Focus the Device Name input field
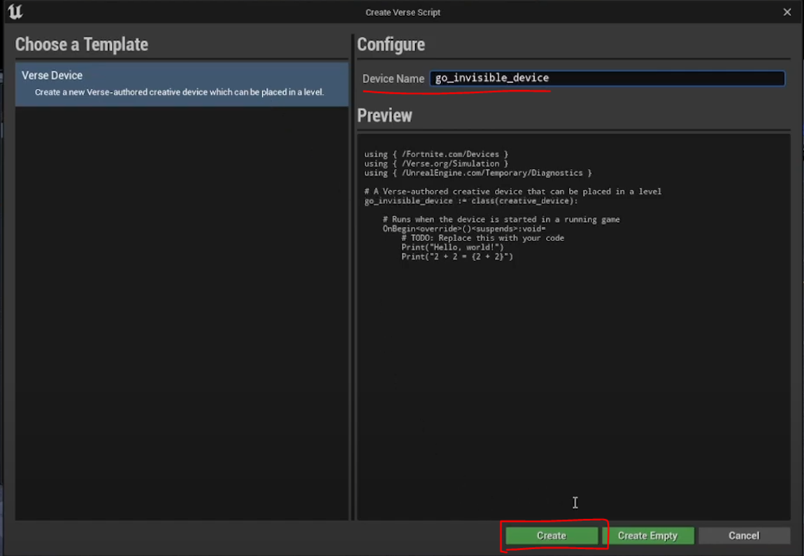The image size is (804, 556). tap(607, 78)
